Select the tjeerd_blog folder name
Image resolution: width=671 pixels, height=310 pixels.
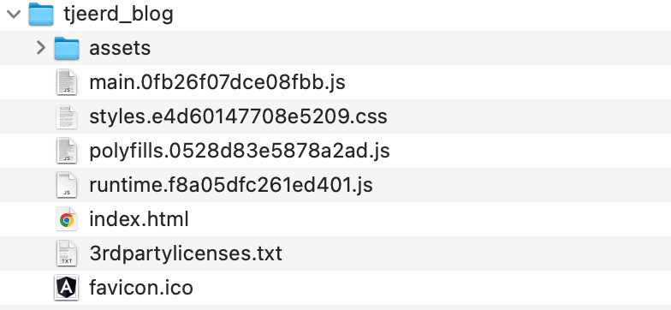118,14
